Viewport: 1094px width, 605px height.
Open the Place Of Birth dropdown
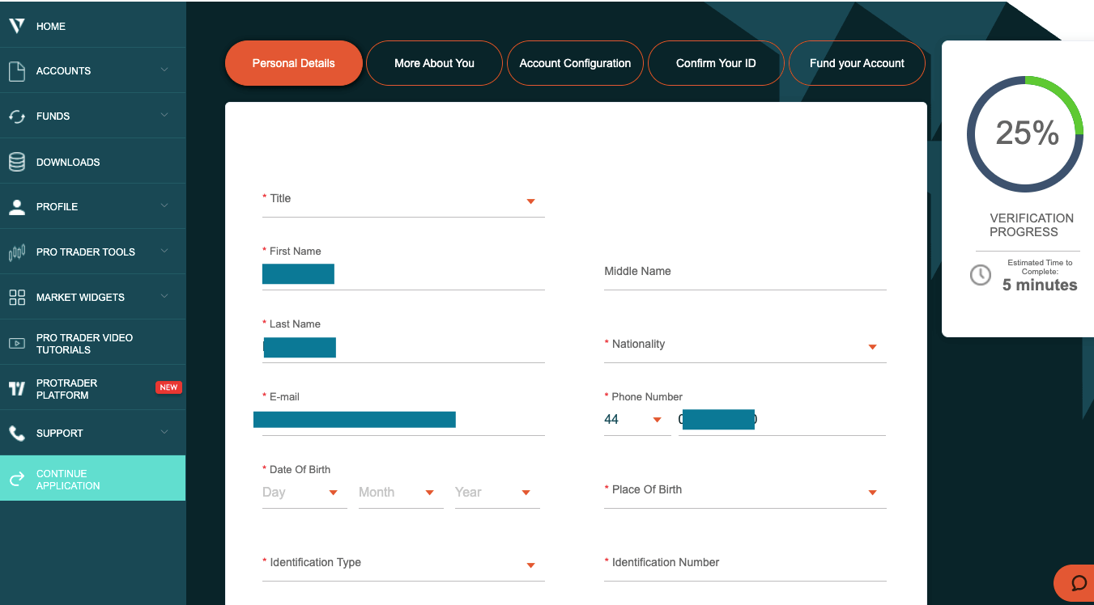(745, 491)
